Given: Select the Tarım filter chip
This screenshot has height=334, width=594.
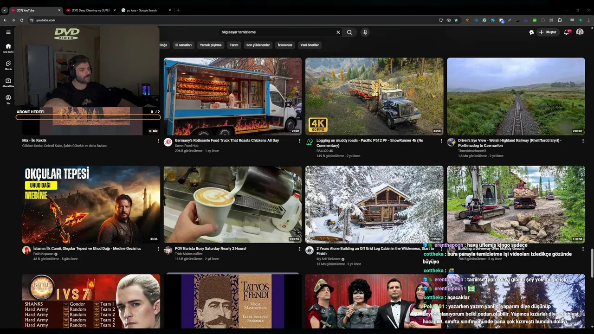Looking at the screenshot, I should (x=234, y=45).
